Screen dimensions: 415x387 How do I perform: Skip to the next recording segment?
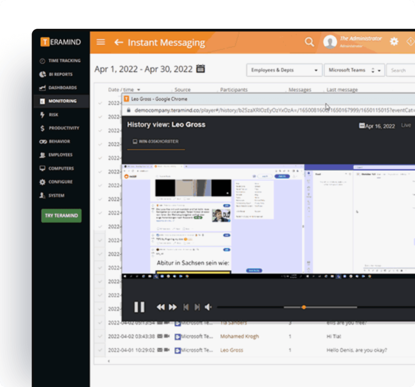(197, 307)
